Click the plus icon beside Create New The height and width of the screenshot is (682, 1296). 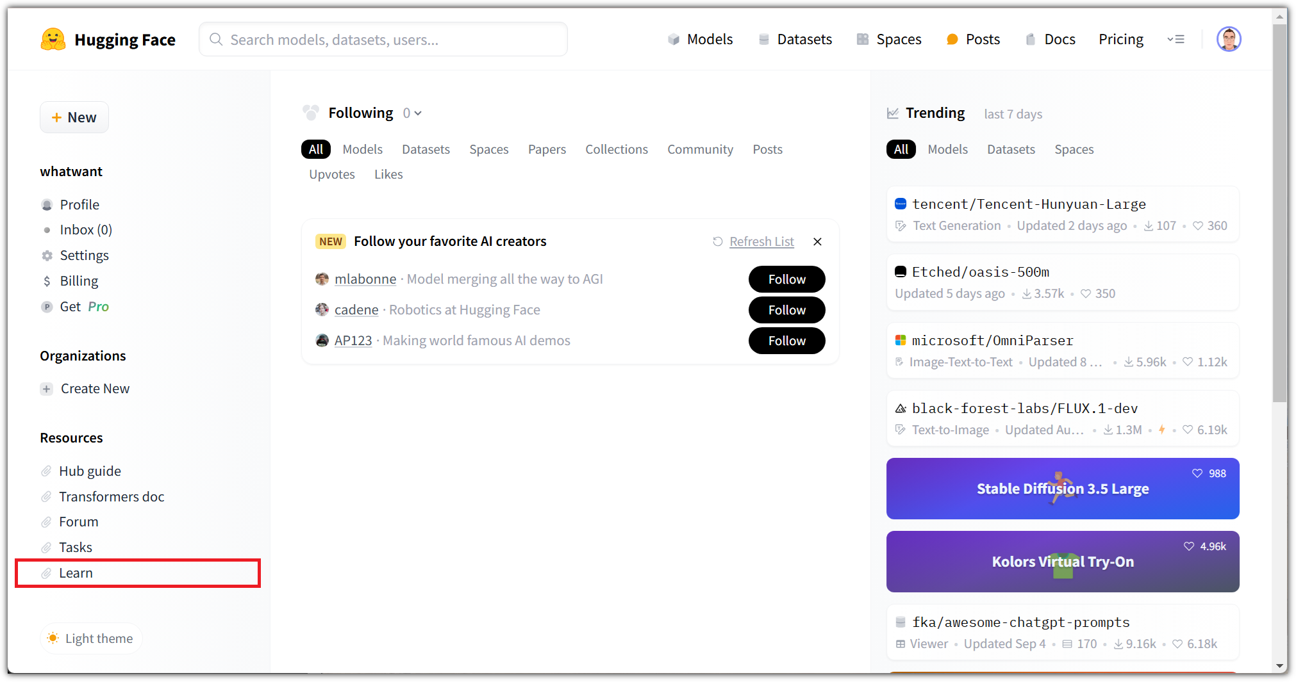(x=47, y=389)
